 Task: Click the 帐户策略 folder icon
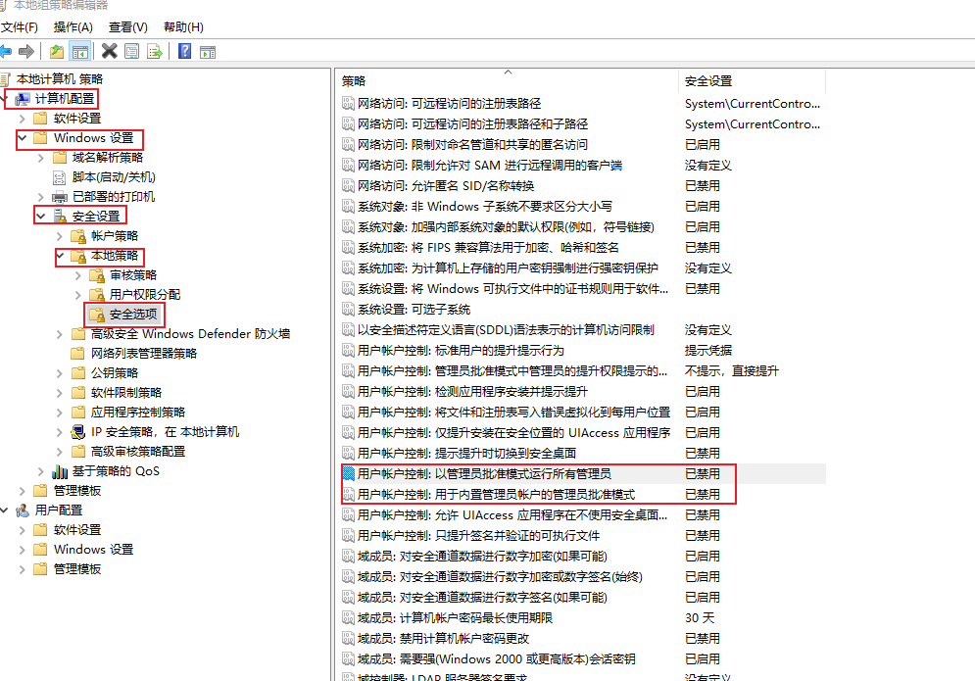(78, 236)
